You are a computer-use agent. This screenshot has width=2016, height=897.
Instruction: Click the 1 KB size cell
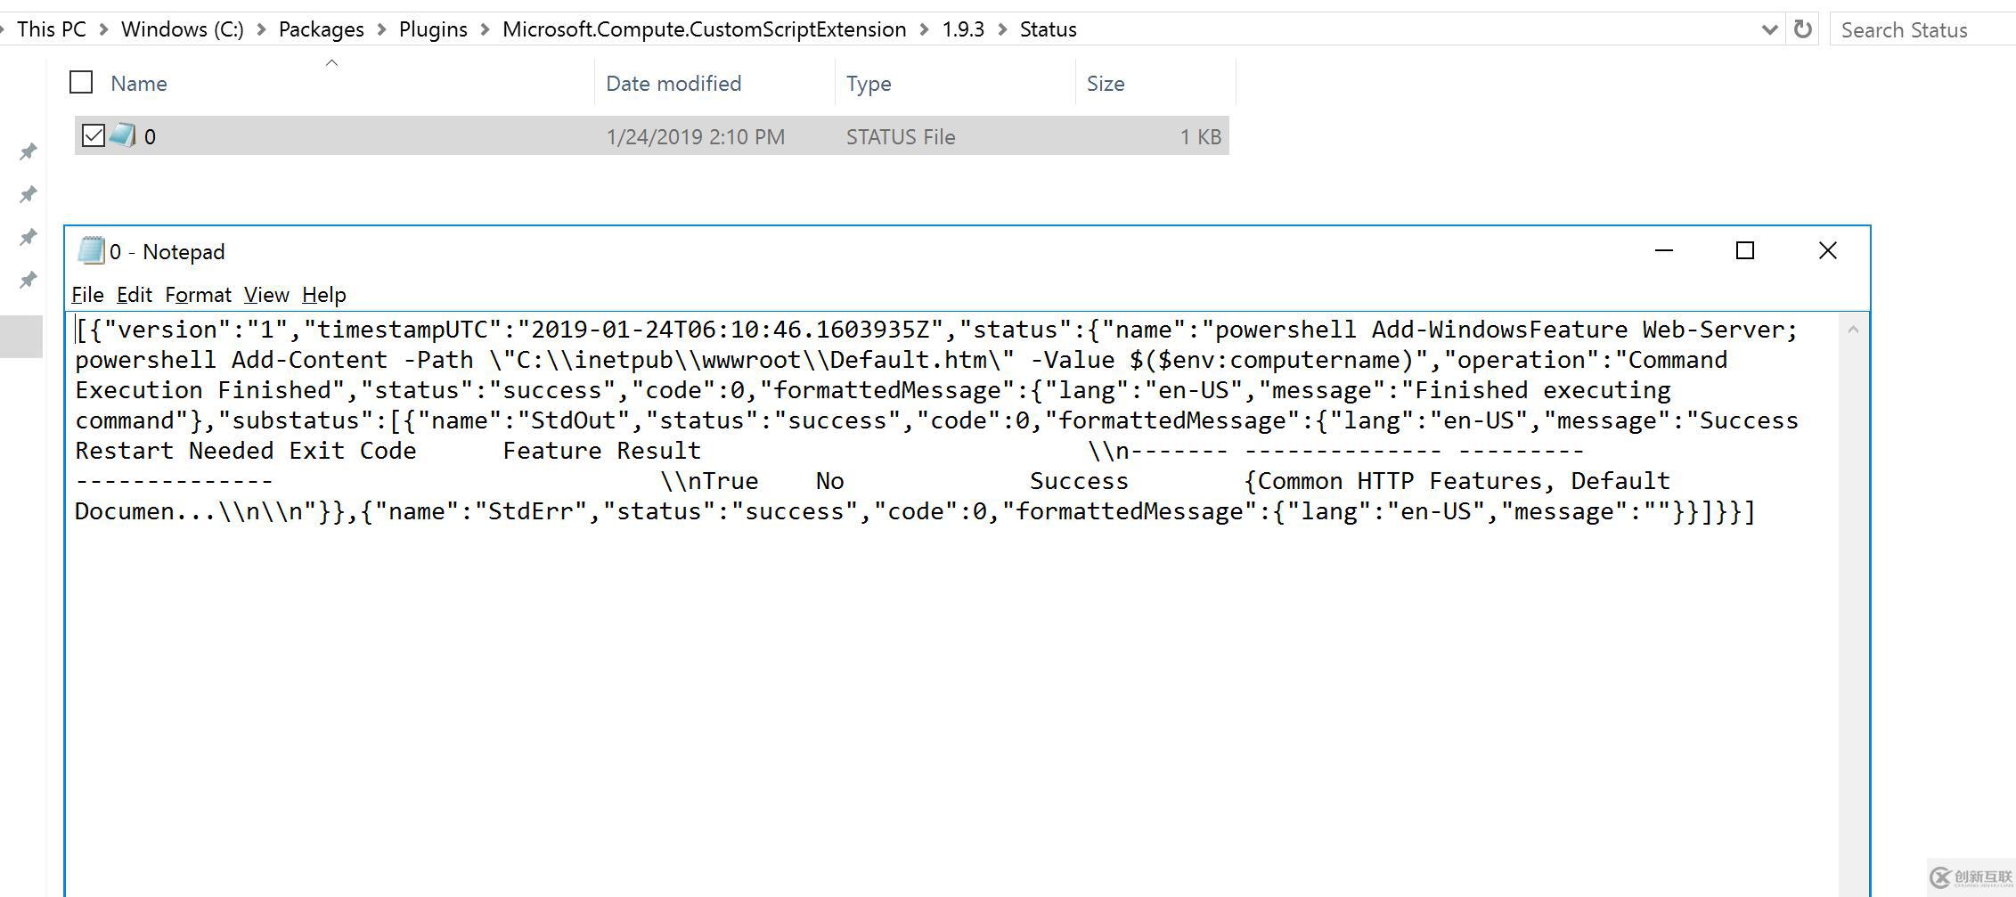(x=1201, y=137)
